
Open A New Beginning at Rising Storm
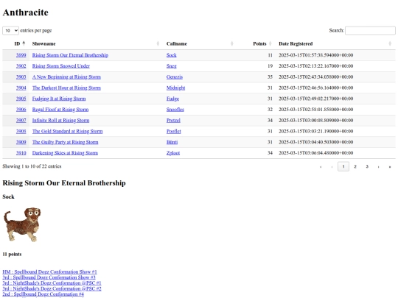[66, 77]
